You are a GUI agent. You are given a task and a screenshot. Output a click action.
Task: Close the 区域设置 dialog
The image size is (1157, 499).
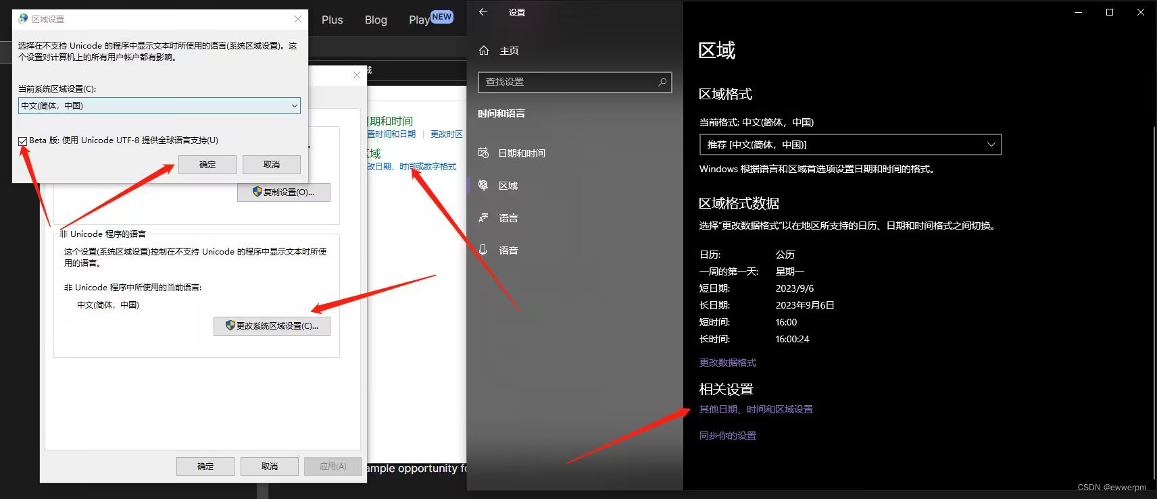(x=298, y=19)
